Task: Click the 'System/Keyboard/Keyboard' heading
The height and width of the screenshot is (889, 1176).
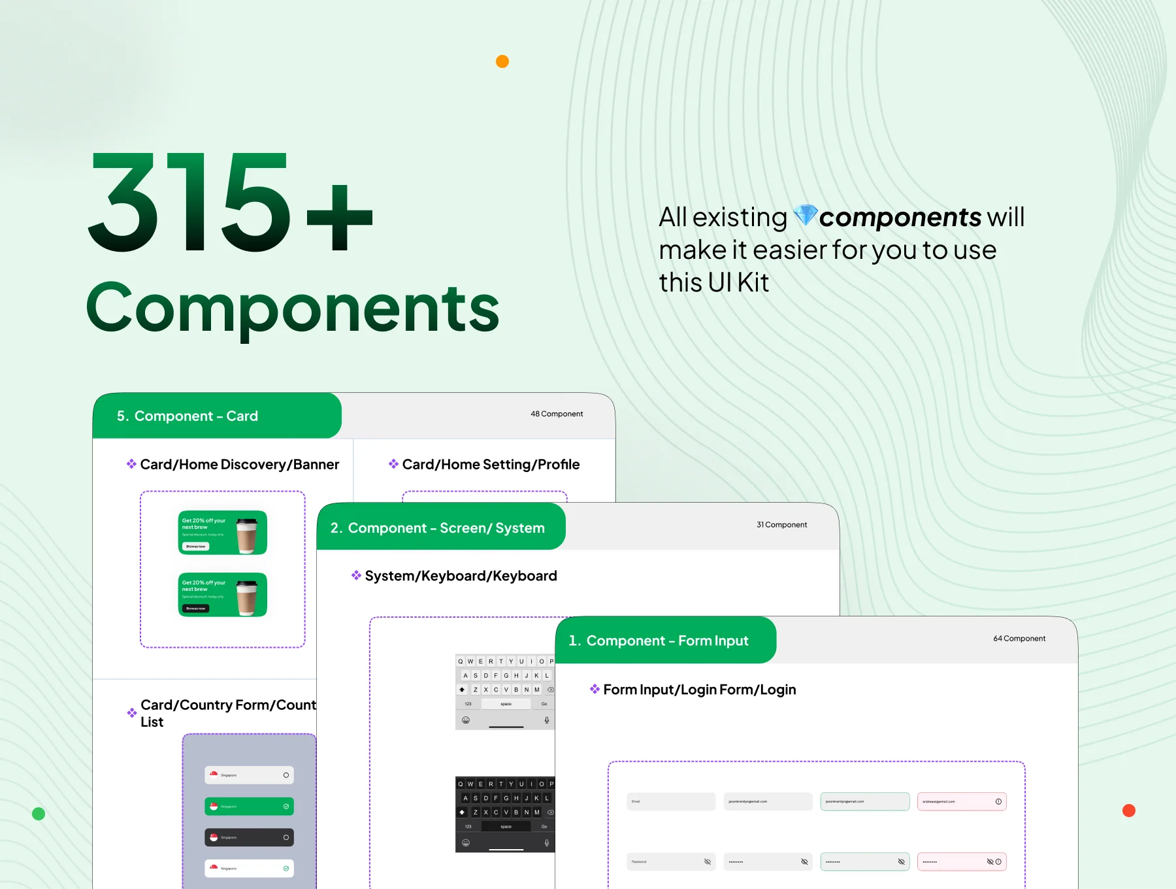Action: point(461,576)
